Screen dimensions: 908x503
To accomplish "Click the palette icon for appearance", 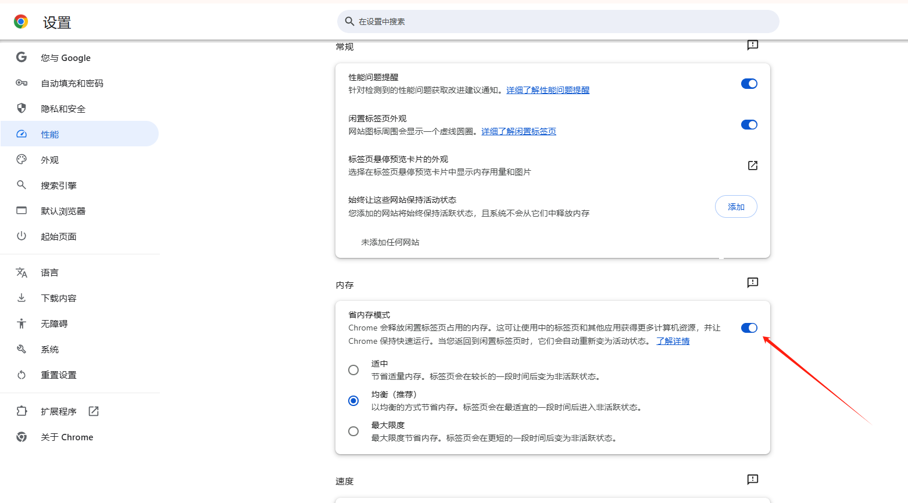I will pos(22,159).
